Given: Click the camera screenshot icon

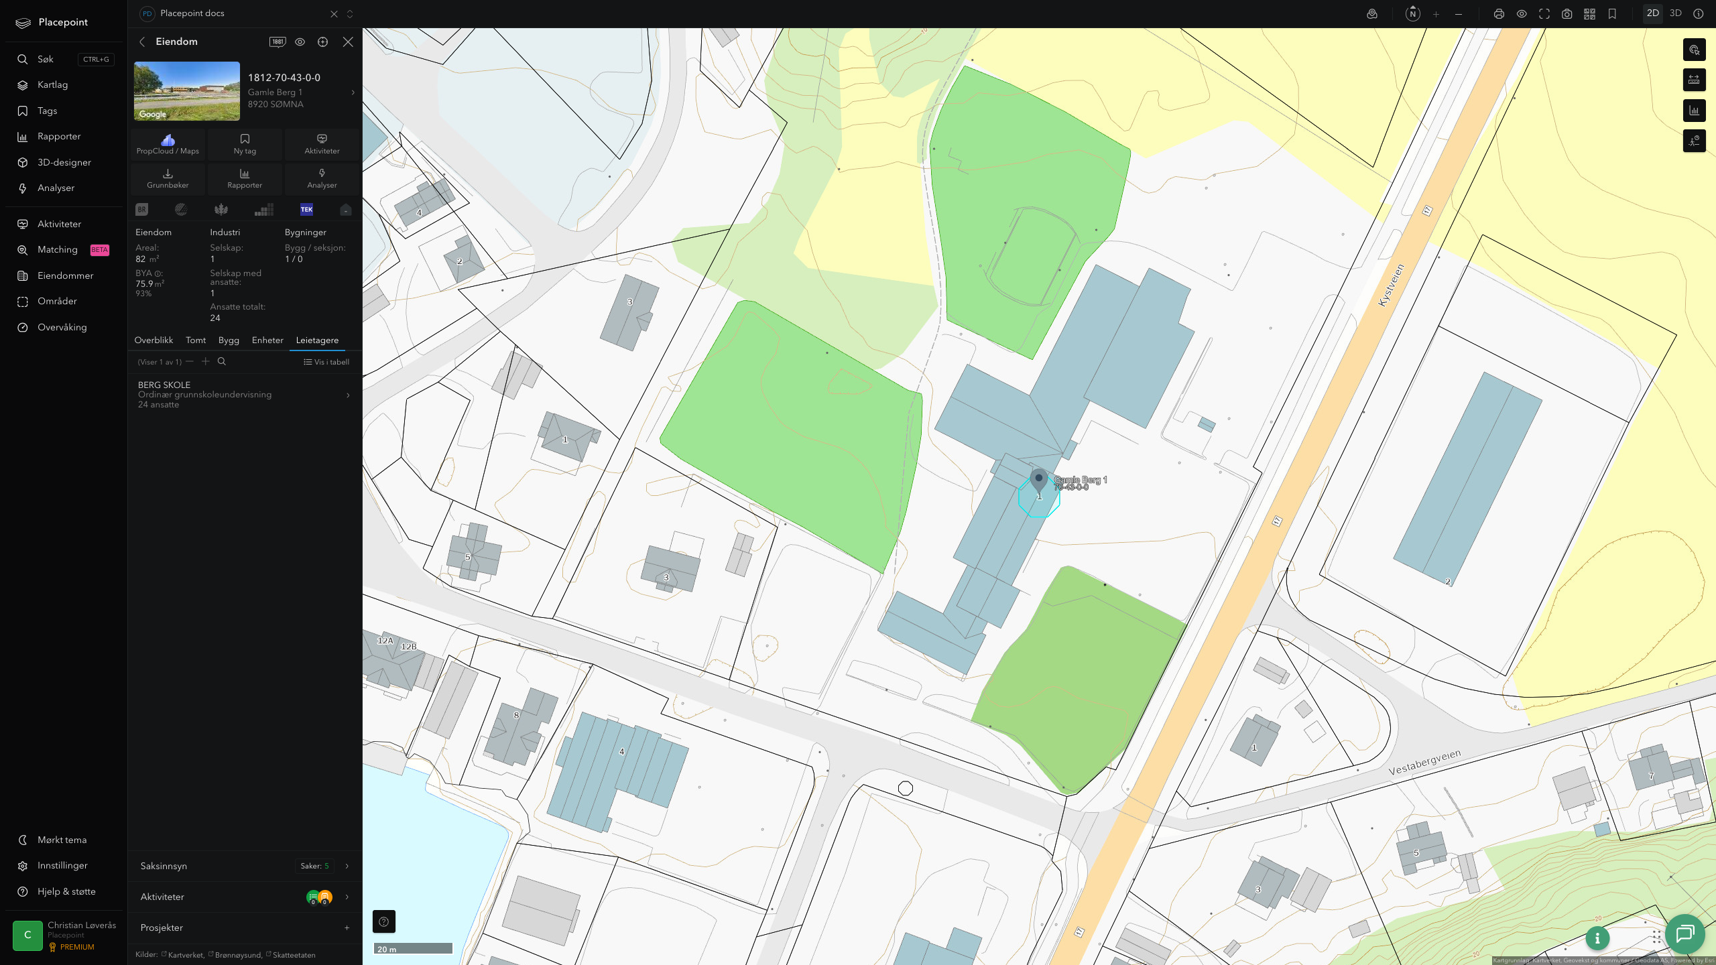Looking at the screenshot, I should tap(1567, 14).
